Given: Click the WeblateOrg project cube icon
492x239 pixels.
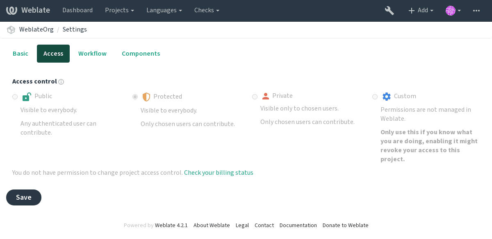Looking at the screenshot, I should [11, 29].
